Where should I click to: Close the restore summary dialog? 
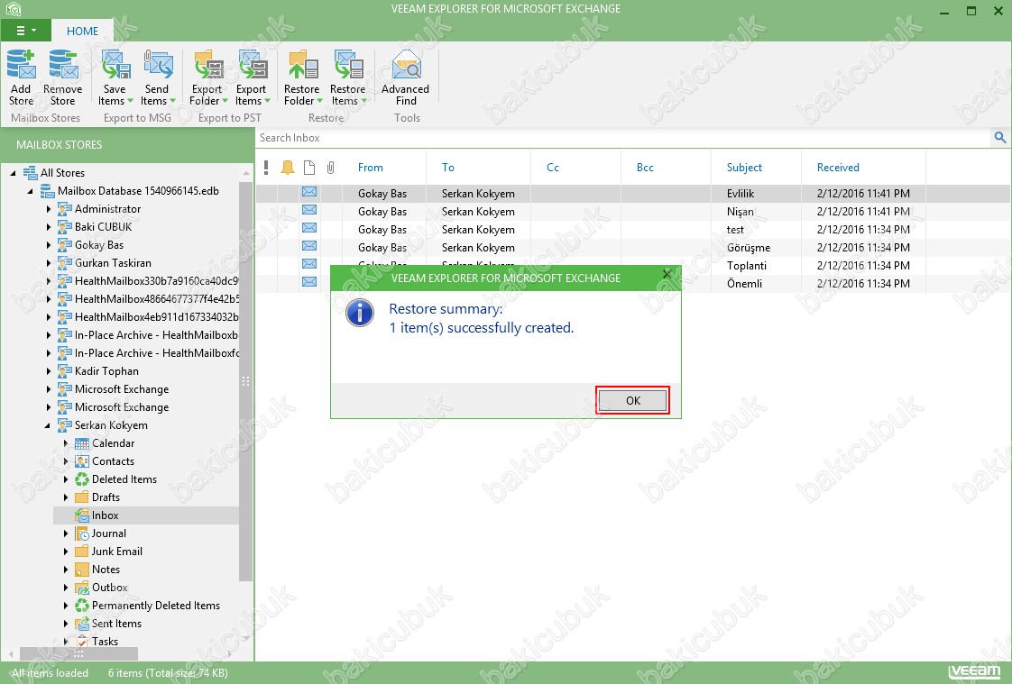coord(667,274)
